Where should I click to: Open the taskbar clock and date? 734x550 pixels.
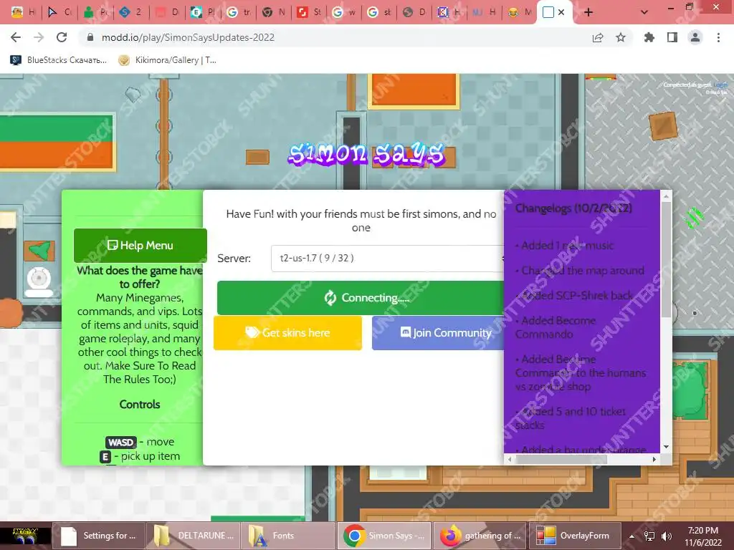pos(703,536)
